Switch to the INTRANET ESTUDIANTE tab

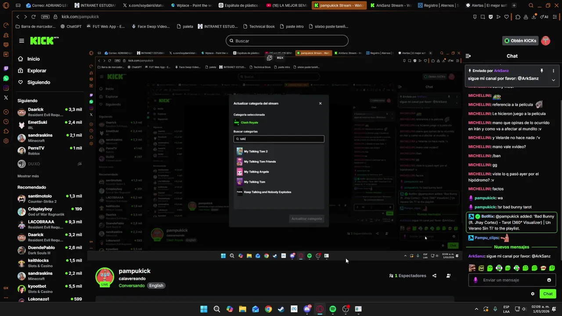click(x=94, y=6)
